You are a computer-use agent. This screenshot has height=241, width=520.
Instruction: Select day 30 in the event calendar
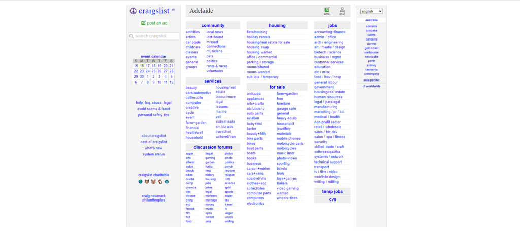[x=142, y=76]
